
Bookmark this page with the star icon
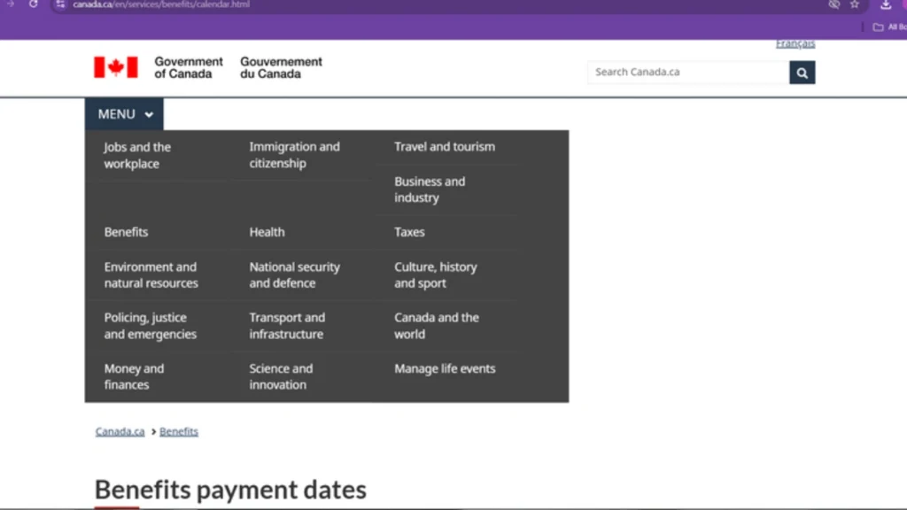point(855,4)
